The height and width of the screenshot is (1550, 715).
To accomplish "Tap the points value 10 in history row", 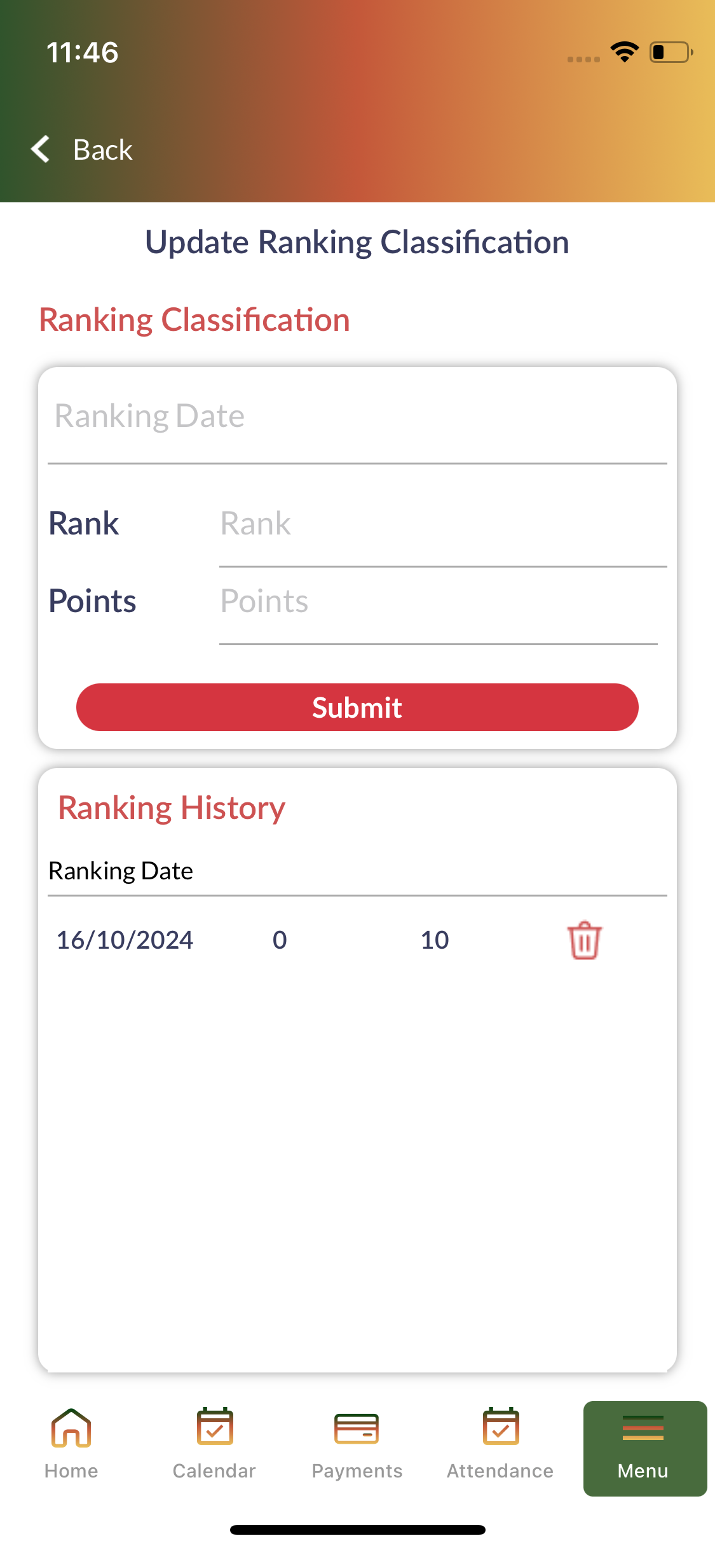I will pos(435,940).
